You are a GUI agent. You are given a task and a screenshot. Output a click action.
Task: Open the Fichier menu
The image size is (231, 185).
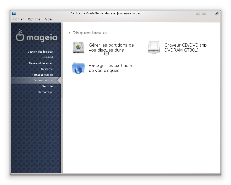point(19,19)
